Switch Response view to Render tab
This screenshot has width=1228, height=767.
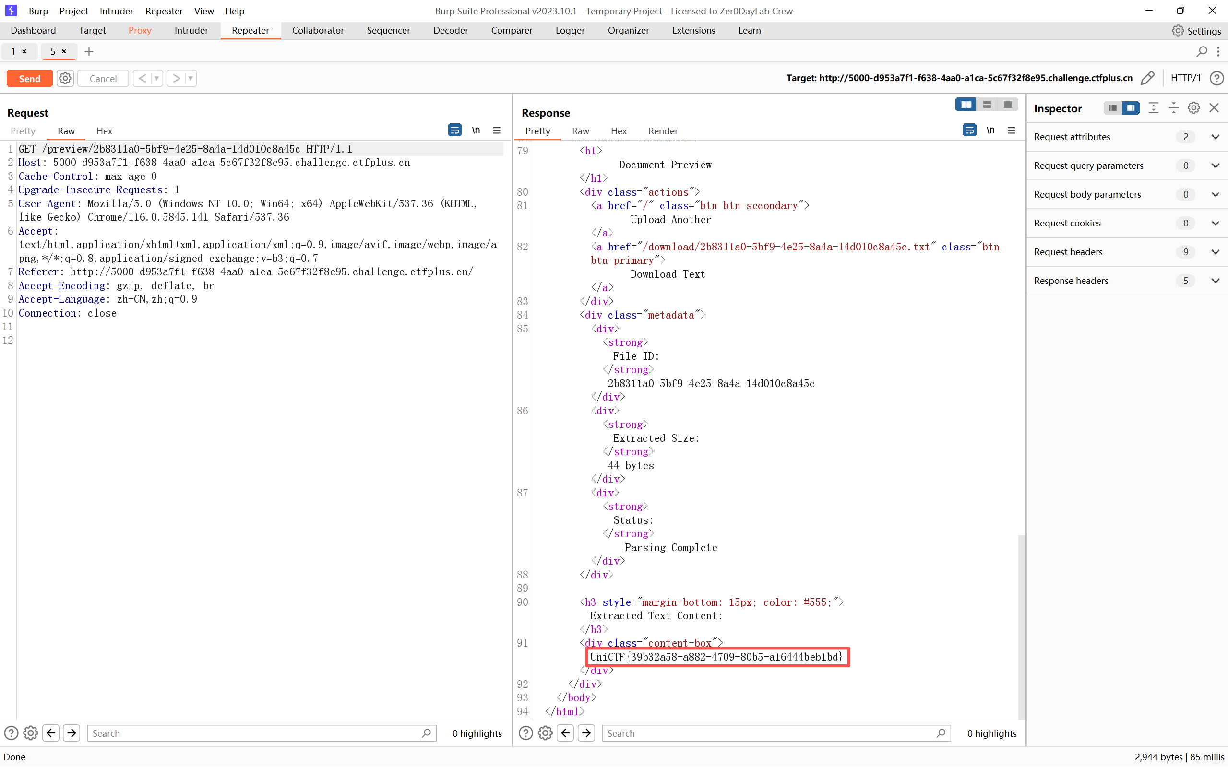click(663, 131)
